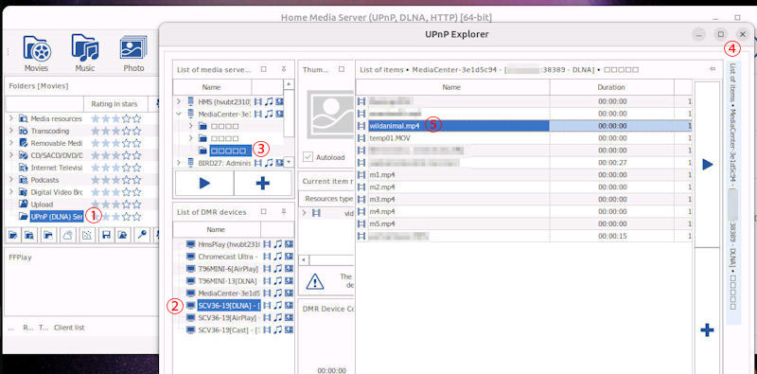Viewport: 757px width, 374px height.
Task: Click the music note icon of MediaCenter server row
Action: tap(269, 114)
